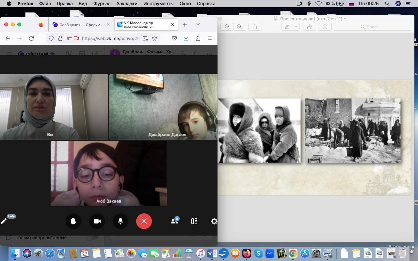Share the Презентация.pdf document
This screenshot has width=418, height=261.
click(255, 27)
